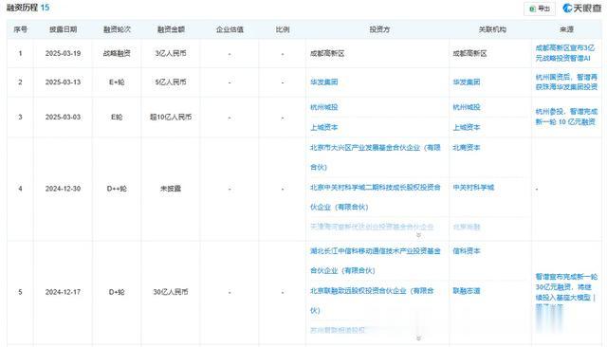Expand the row 4 investor list chevron
Screen dimensions: 607x347
click(x=418, y=235)
